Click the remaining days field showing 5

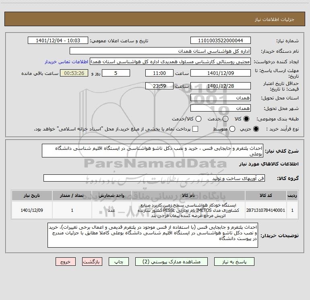coord(116,73)
